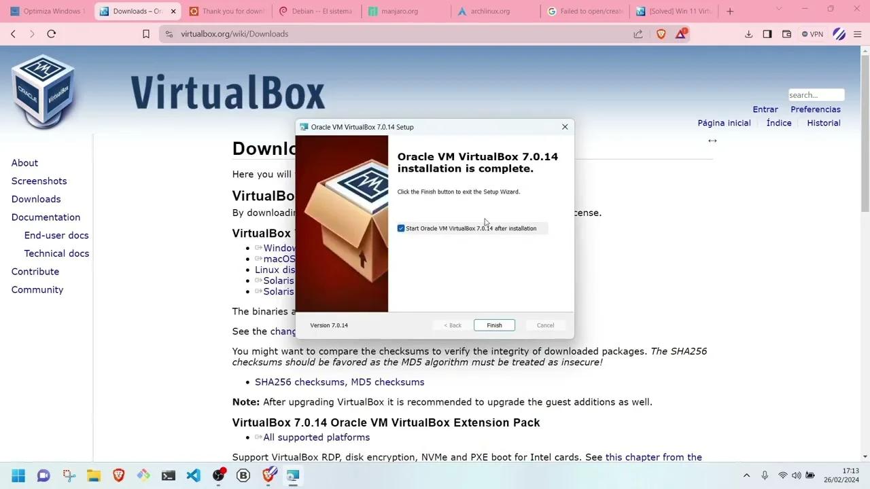Viewport: 870px width, 489px height.
Task: Adjust system volume from the tray speaker
Action: pyautogui.click(x=797, y=475)
